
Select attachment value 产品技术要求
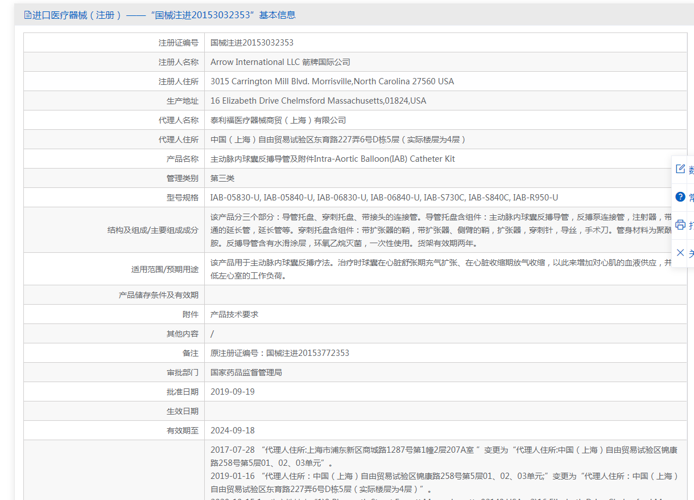pos(234,314)
